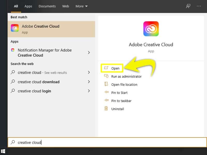The height and width of the screenshot is (155, 207).
Task: Click the Pin to taskbar pin icon
Action: pyautogui.click(x=106, y=100)
